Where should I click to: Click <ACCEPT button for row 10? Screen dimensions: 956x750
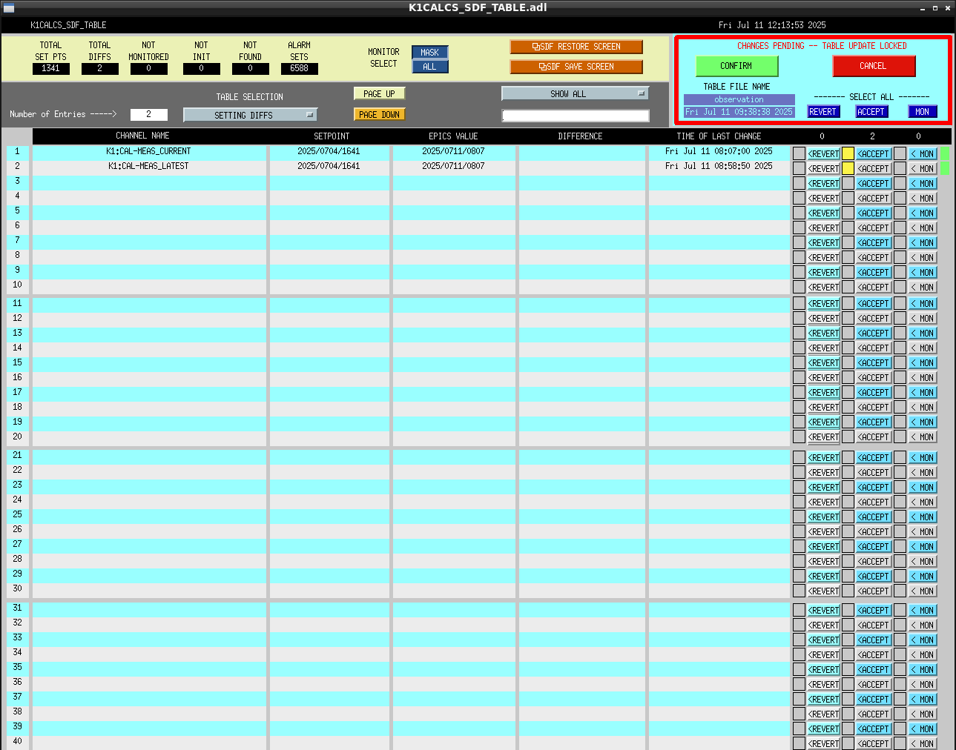[874, 287]
